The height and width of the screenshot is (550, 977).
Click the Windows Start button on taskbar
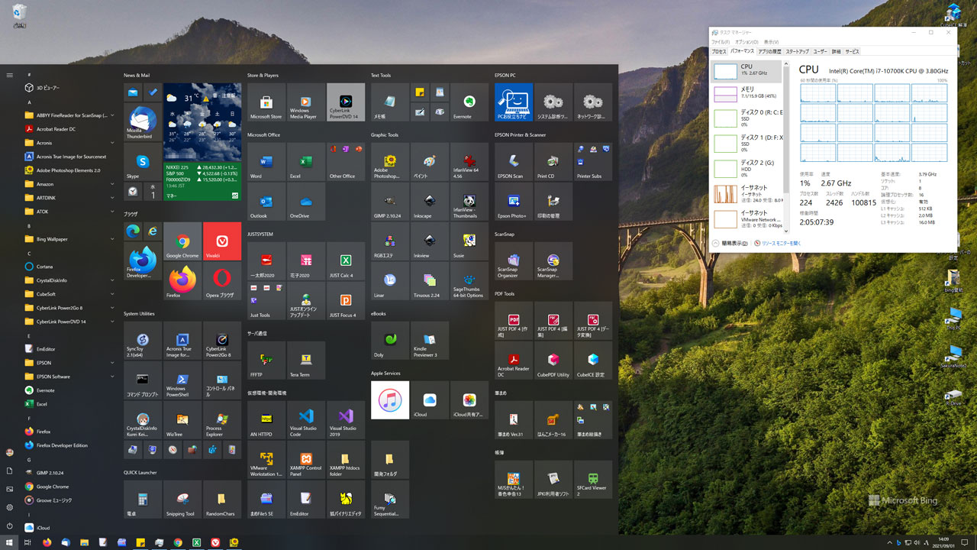pos(9,542)
